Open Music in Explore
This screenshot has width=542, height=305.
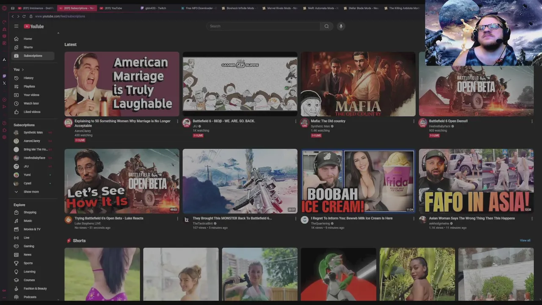(x=33, y=221)
